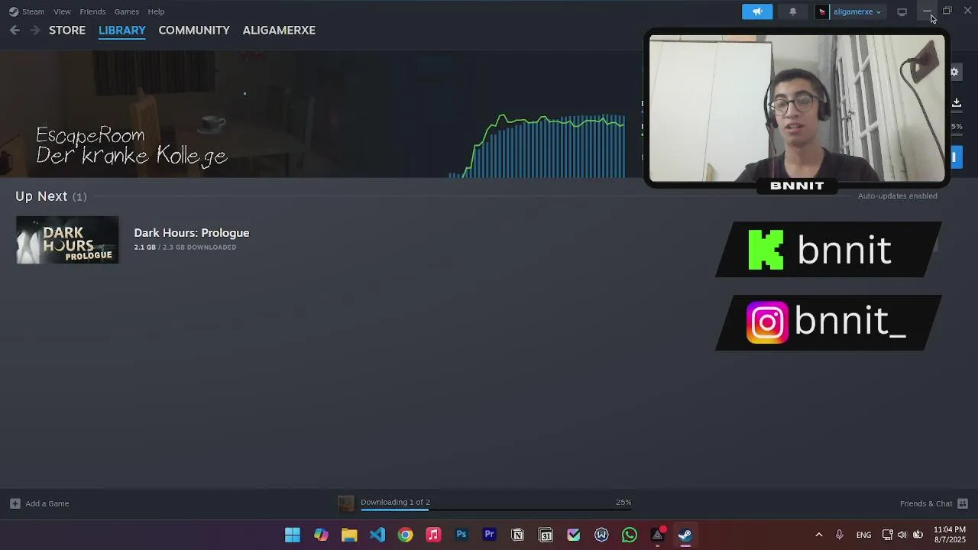Launch Copilot from the taskbar
Screen dimensions: 978x550
click(321, 535)
